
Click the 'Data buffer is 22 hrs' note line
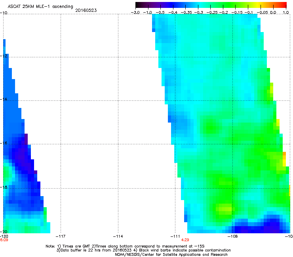[143, 250]
